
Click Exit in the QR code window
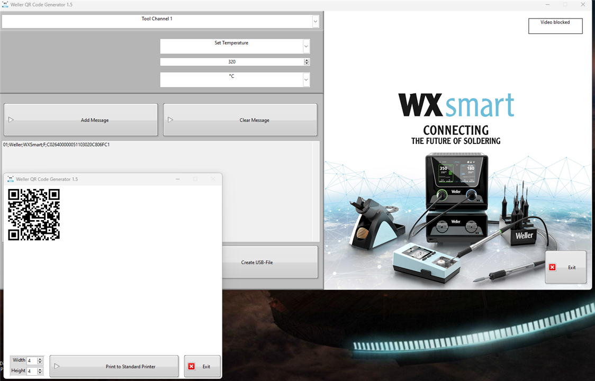tap(202, 366)
